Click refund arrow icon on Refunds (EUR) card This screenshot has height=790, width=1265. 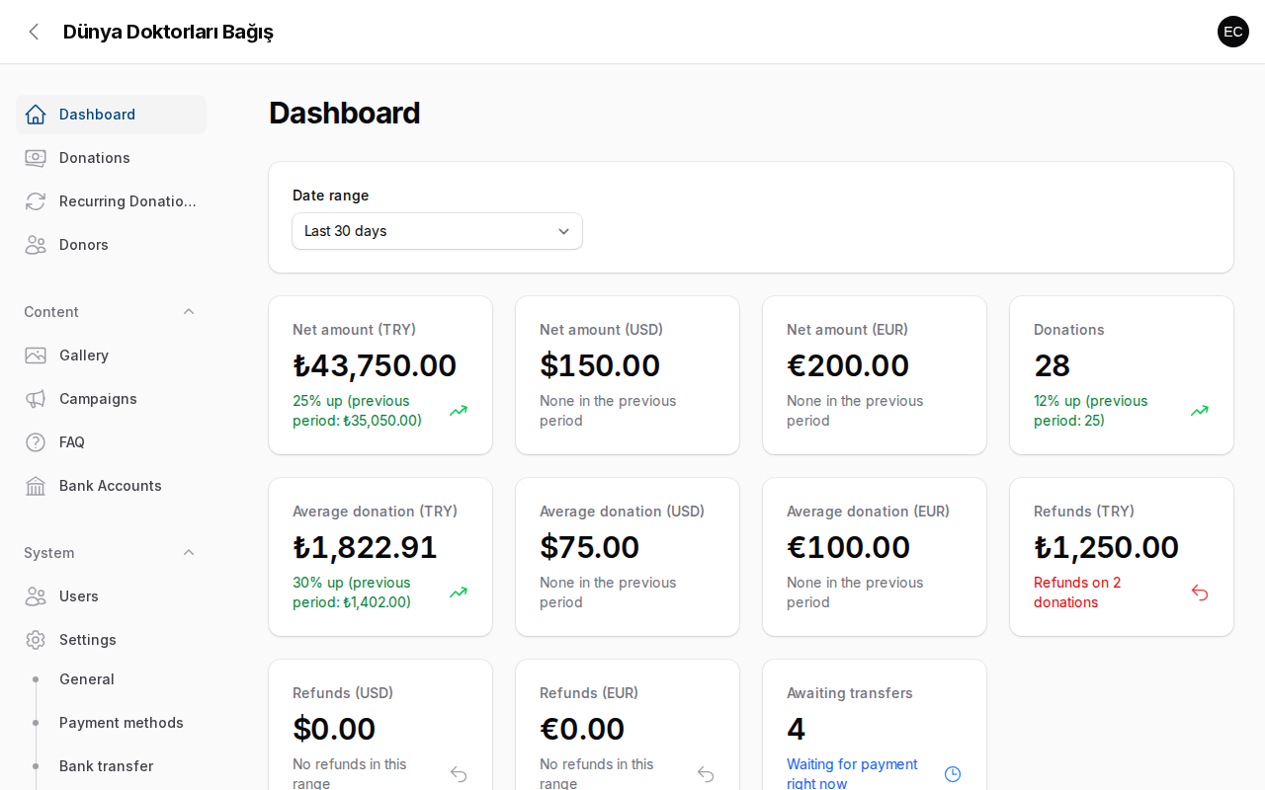pyautogui.click(x=706, y=774)
